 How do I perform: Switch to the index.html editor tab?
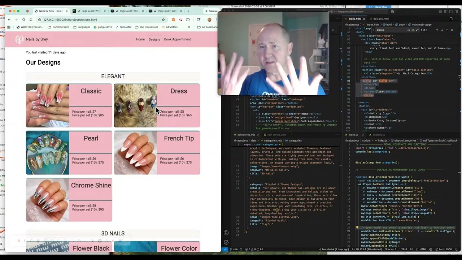point(355,19)
